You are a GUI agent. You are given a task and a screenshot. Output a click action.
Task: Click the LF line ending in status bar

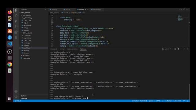162,101
